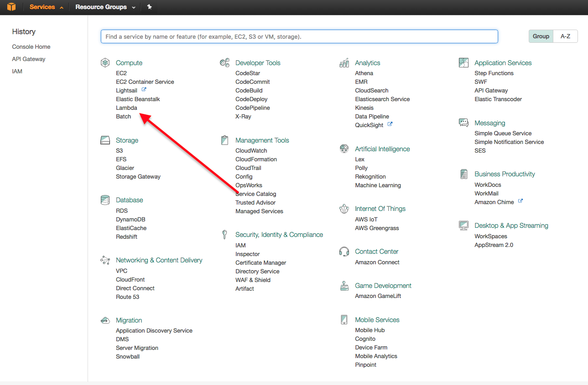Screen dimensions: 588x385
Task: Click the Desktop & App Streaming monitor icon
Action: pyautogui.click(x=463, y=226)
